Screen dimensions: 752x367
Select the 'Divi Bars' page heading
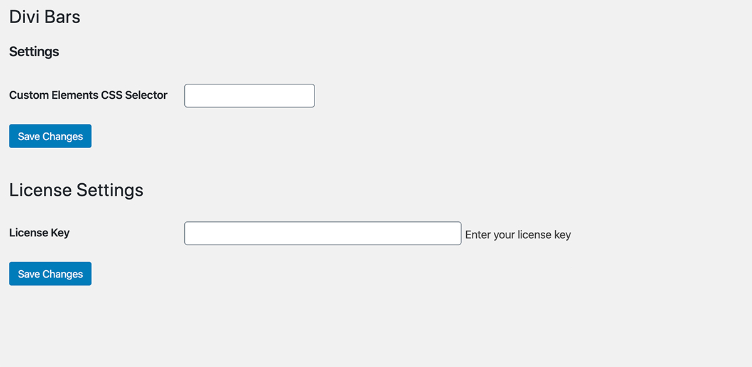click(x=44, y=17)
